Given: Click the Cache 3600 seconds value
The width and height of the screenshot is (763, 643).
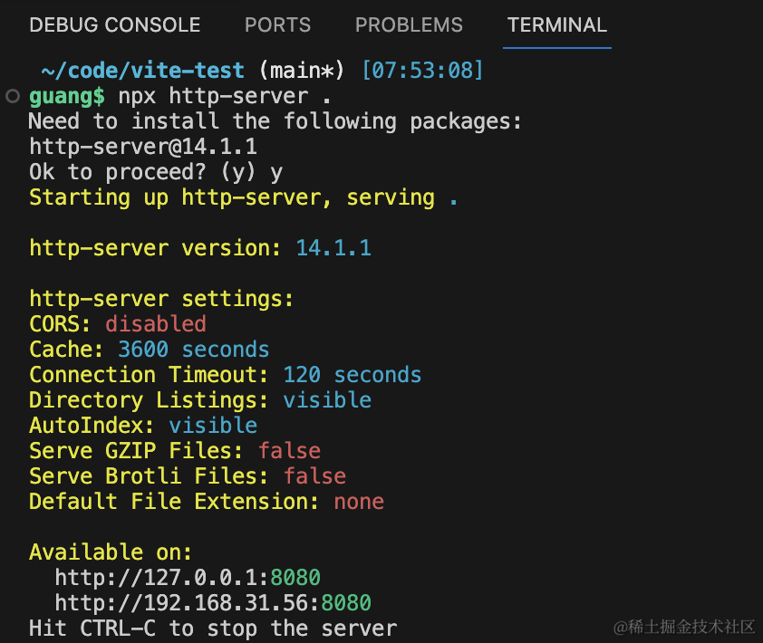Looking at the screenshot, I should pos(193,350).
